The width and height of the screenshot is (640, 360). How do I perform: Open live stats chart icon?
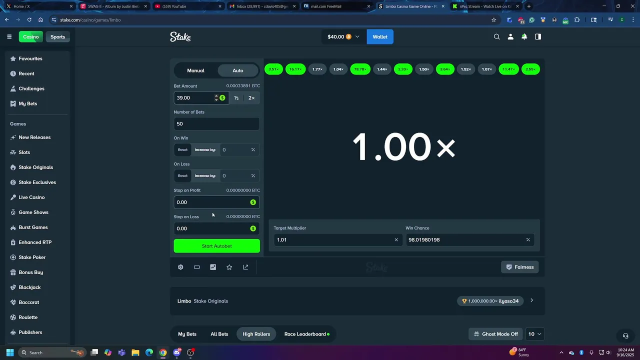coord(213,267)
